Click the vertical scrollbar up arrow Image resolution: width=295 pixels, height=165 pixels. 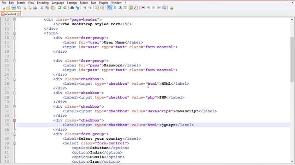point(292,19)
